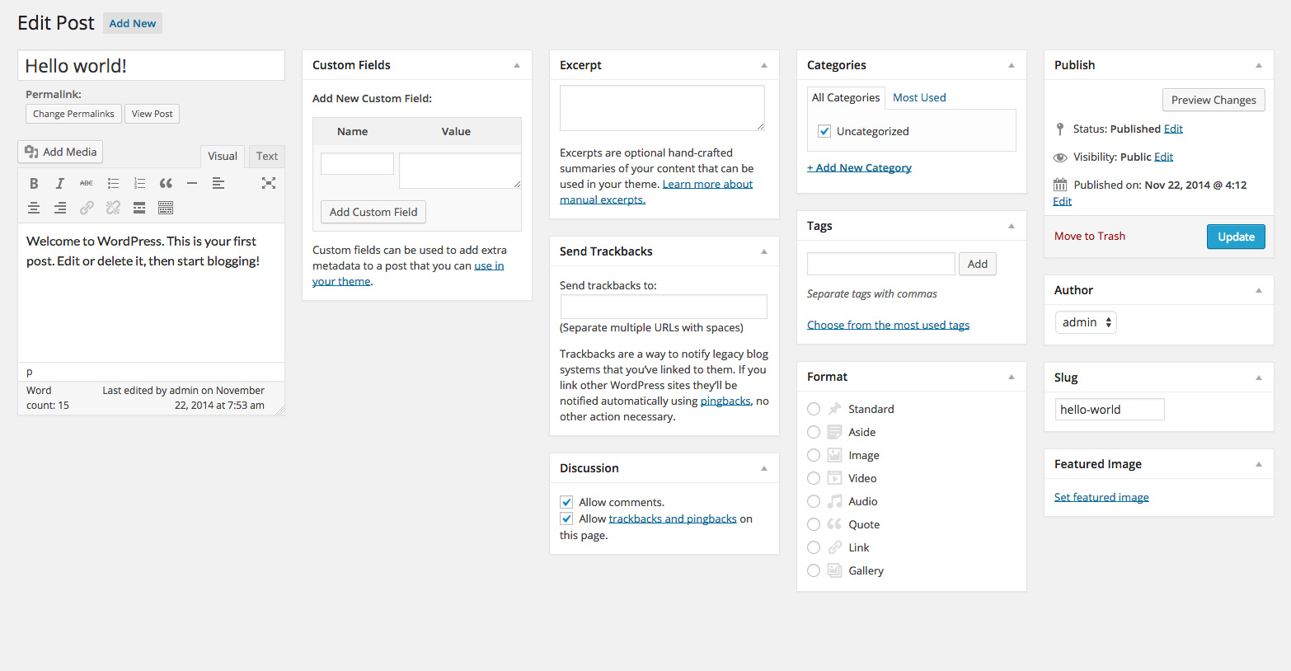The image size is (1291, 671).
Task: Click the strikethrough ABC icon
Action: (87, 183)
